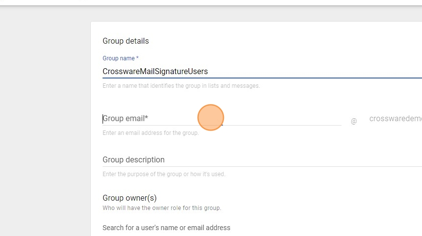Viewport: 422px width, 236px height.
Task: Click the crosswaredemo domain text
Action: pos(395,119)
